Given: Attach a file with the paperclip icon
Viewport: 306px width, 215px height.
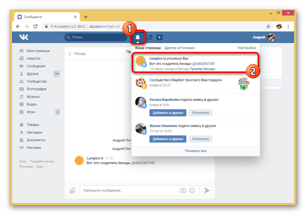Looking at the screenshot, I should pos(73,191).
